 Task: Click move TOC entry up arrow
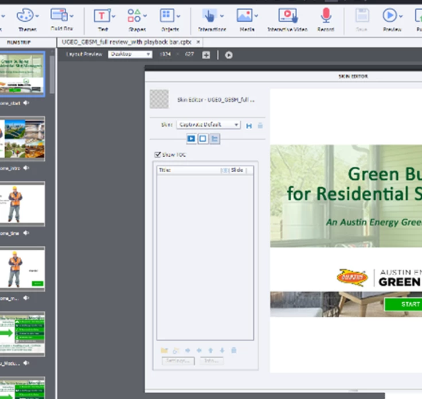pos(211,350)
